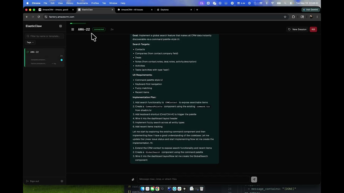Click Ask Gemini button
Viewport: 344px width, 193px height.
[x=310, y=10]
